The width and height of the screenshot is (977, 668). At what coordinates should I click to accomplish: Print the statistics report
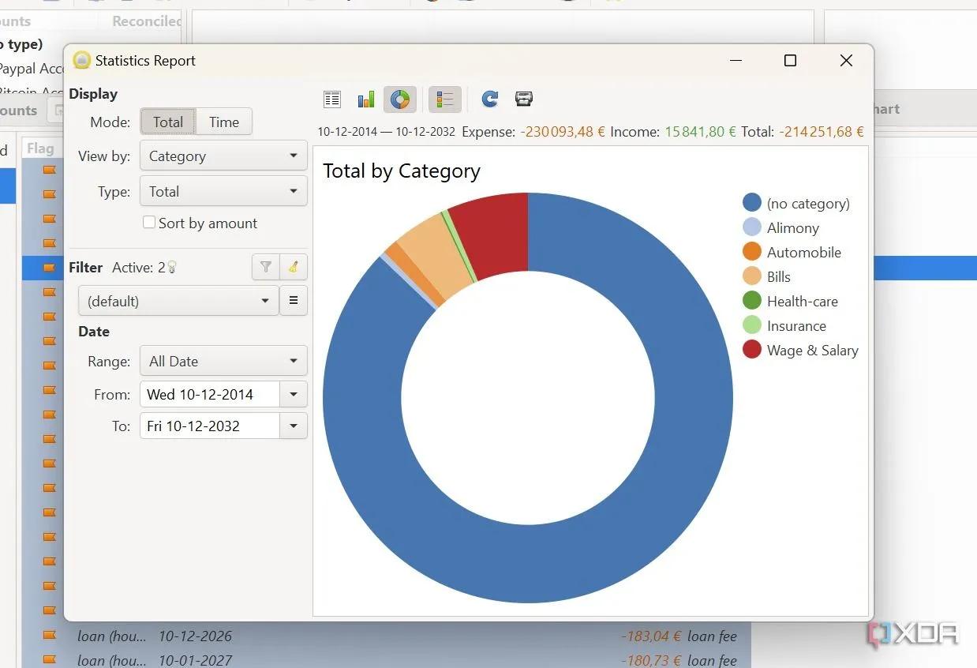(524, 99)
